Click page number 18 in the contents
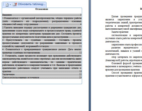 81,71
